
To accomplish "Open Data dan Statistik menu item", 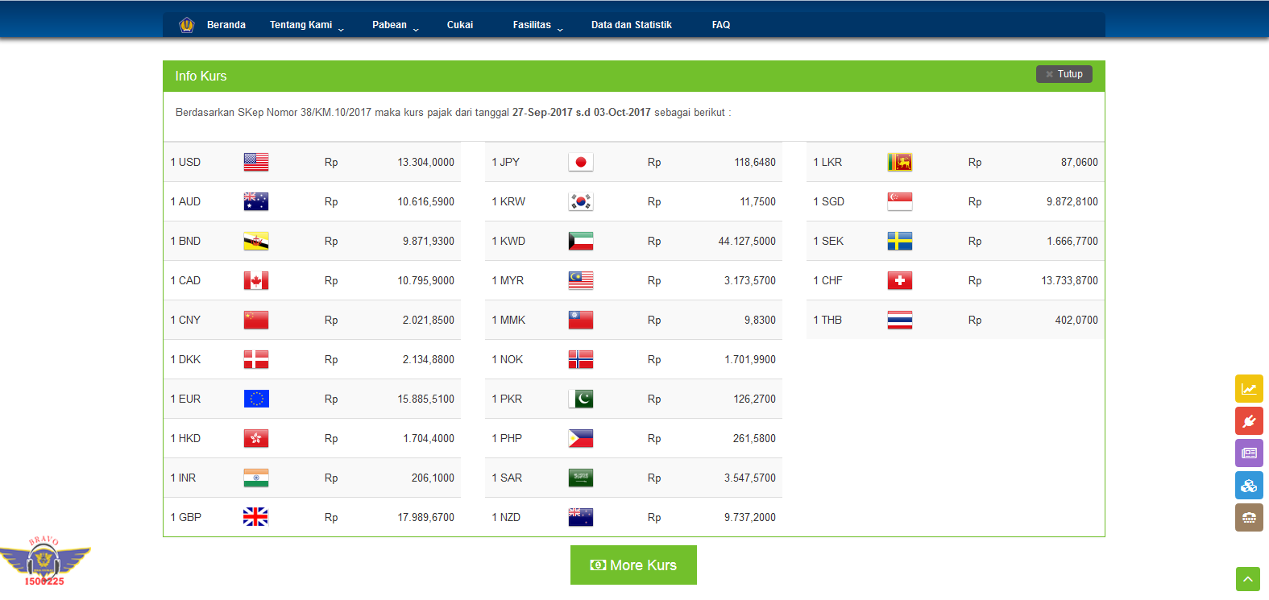I will 632,25.
